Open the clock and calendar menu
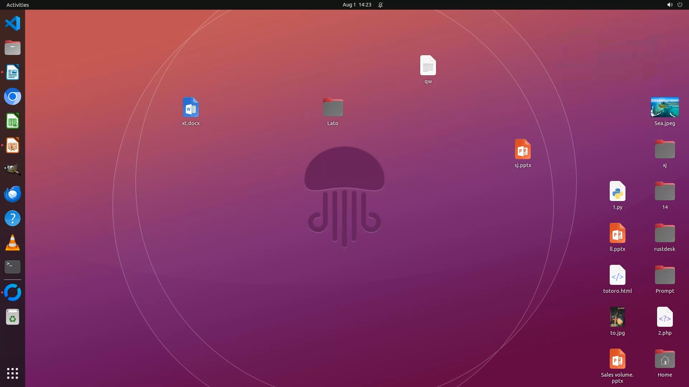 click(357, 5)
